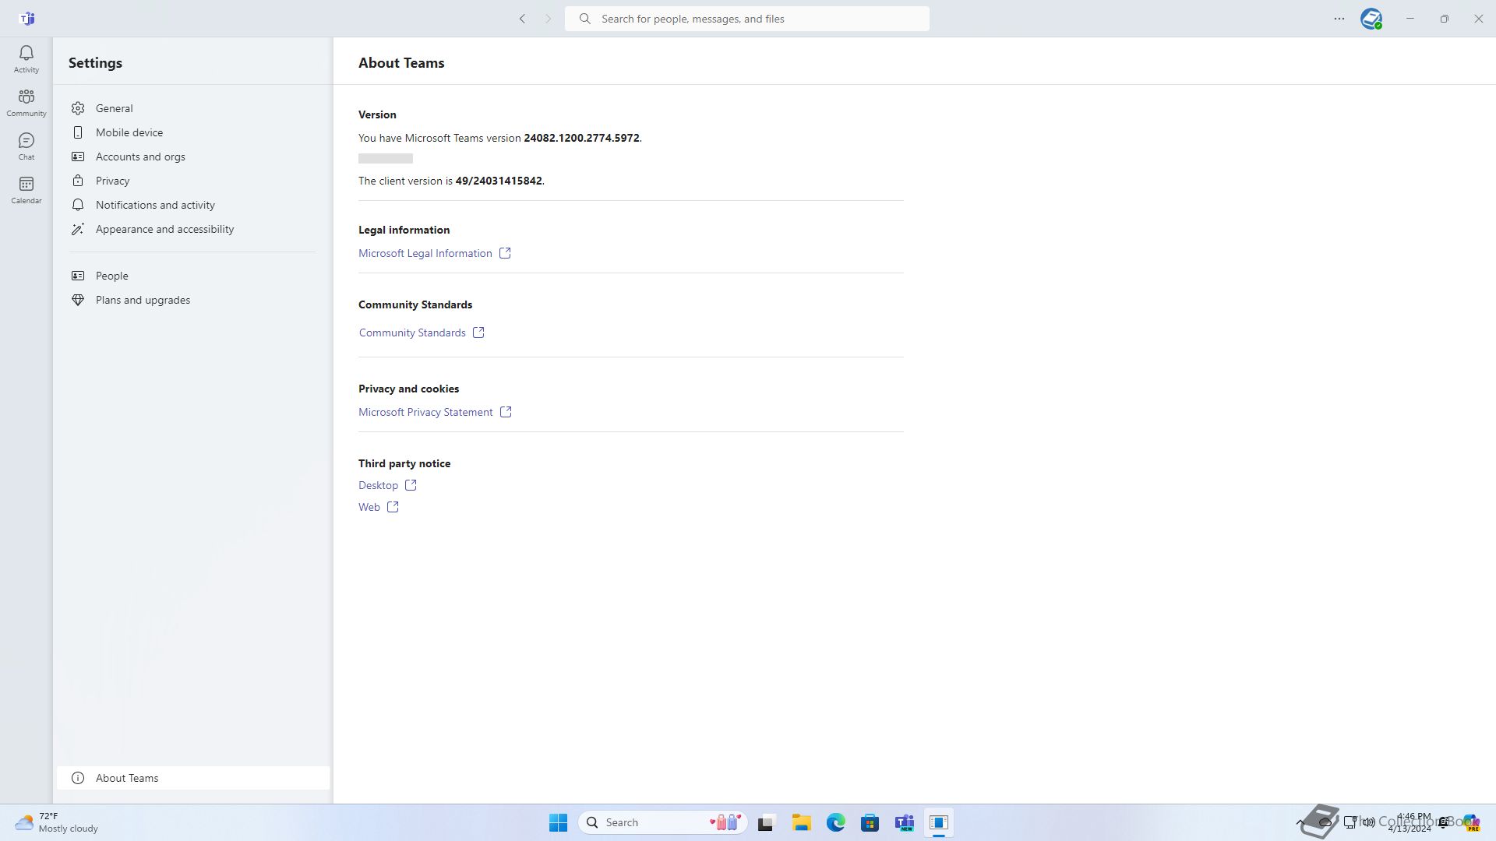Open Web third party notice
The height and width of the screenshot is (841, 1496).
tap(369, 507)
